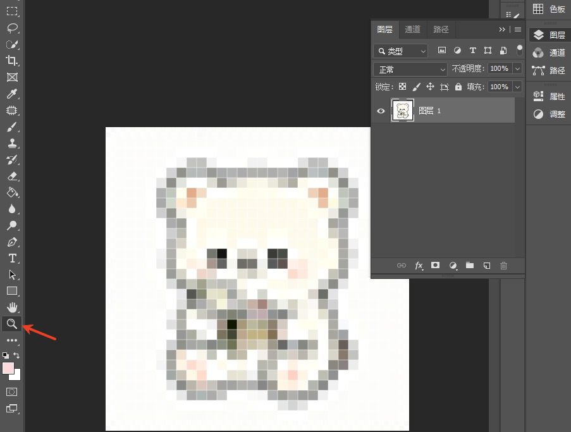The width and height of the screenshot is (571, 432).
Task: Filter layers by pixel layers
Action: [442, 50]
